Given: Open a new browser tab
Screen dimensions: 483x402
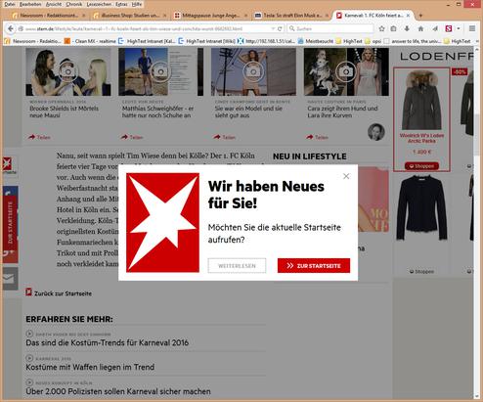Looking at the screenshot, I should pyautogui.click(x=420, y=16).
